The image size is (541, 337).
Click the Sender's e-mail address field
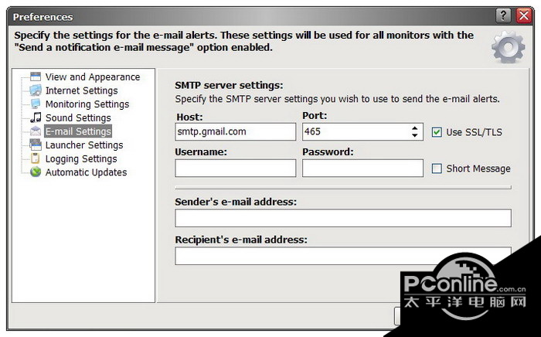[343, 218]
